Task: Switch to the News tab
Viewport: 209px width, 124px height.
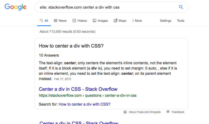Action: (60, 21)
